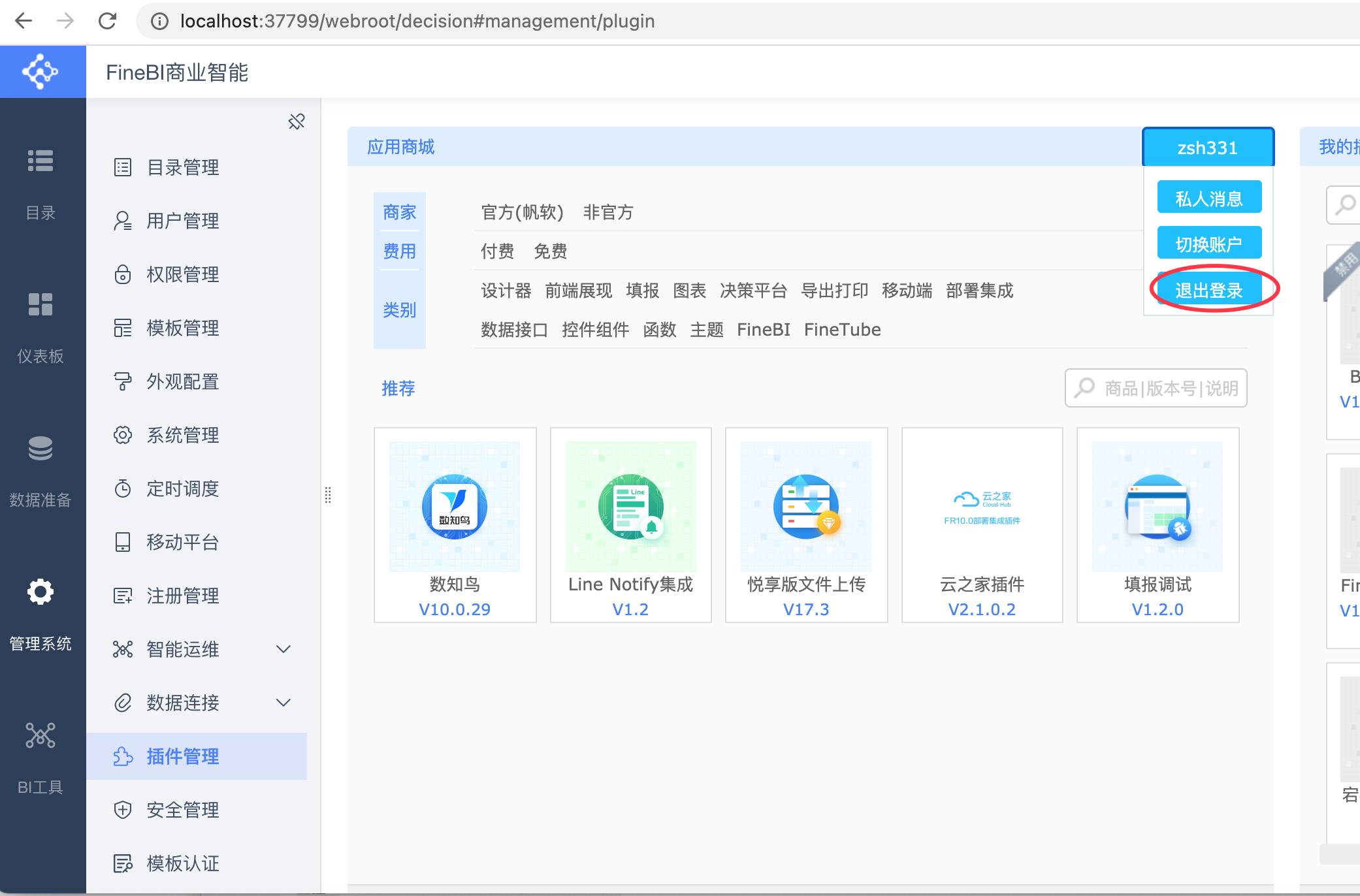Click the 安全管理 shield icon
This screenshot has height=896, width=1360.
[123, 810]
